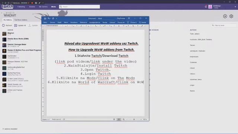
Task: Click Update All in the Twitch addons toolbar
Action: click(x=20, y=25)
